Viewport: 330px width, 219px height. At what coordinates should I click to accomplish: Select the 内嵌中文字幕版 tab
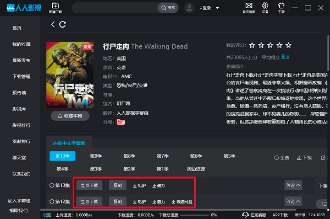click(x=69, y=143)
